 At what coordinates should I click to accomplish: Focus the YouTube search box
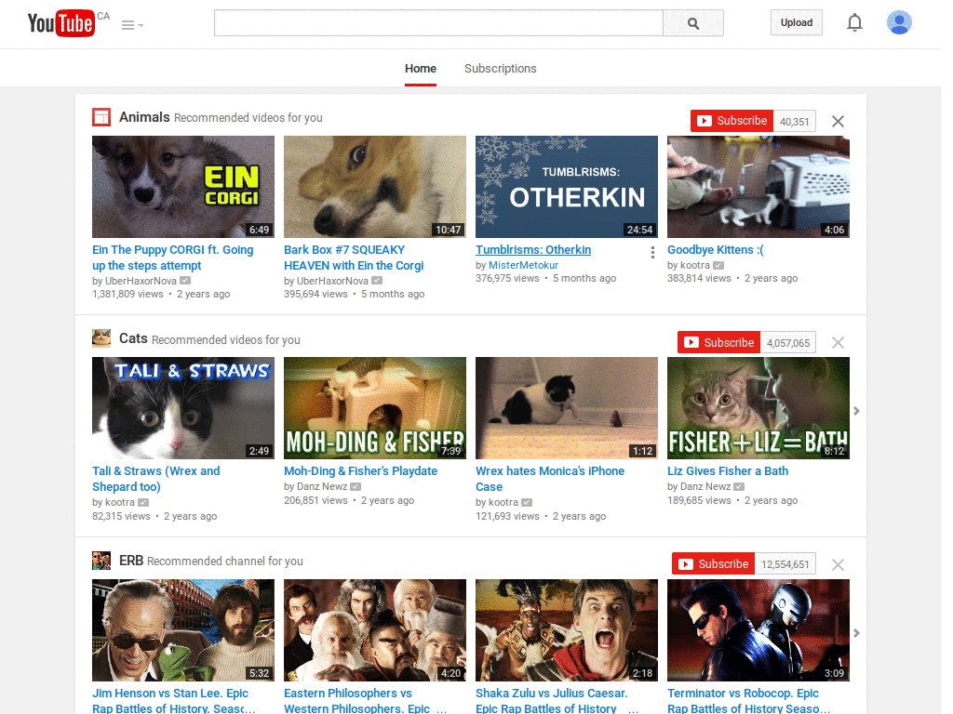pos(438,23)
